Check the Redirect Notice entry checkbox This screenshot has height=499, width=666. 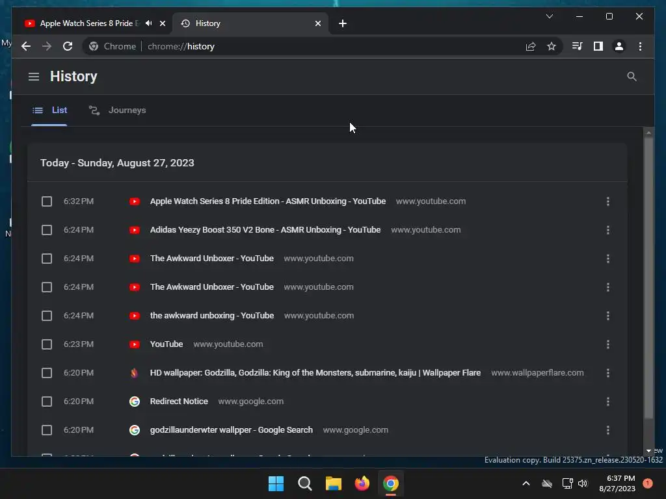tap(47, 402)
